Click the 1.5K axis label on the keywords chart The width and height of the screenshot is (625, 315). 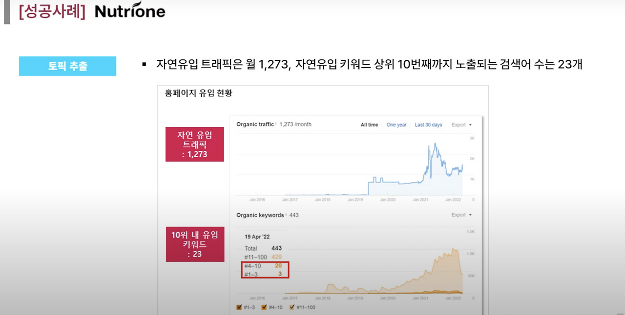(471, 232)
